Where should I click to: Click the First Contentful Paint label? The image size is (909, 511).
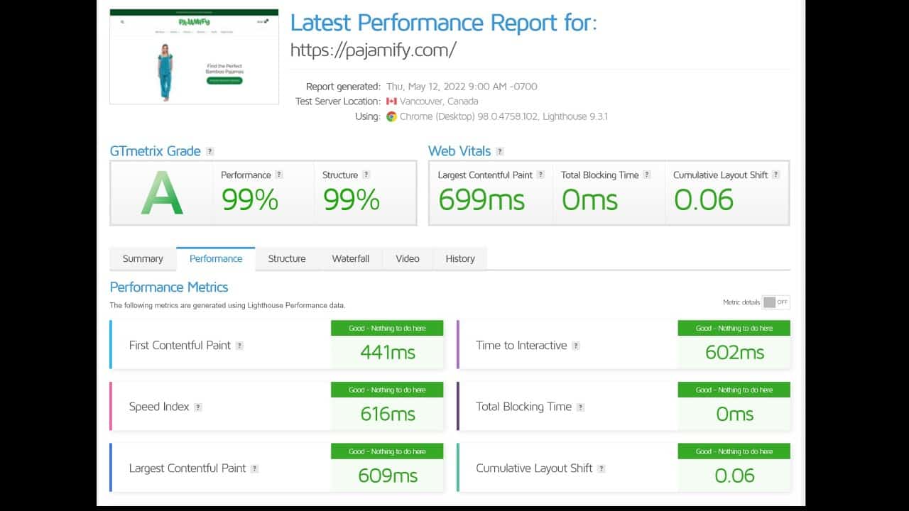[x=180, y=346]
